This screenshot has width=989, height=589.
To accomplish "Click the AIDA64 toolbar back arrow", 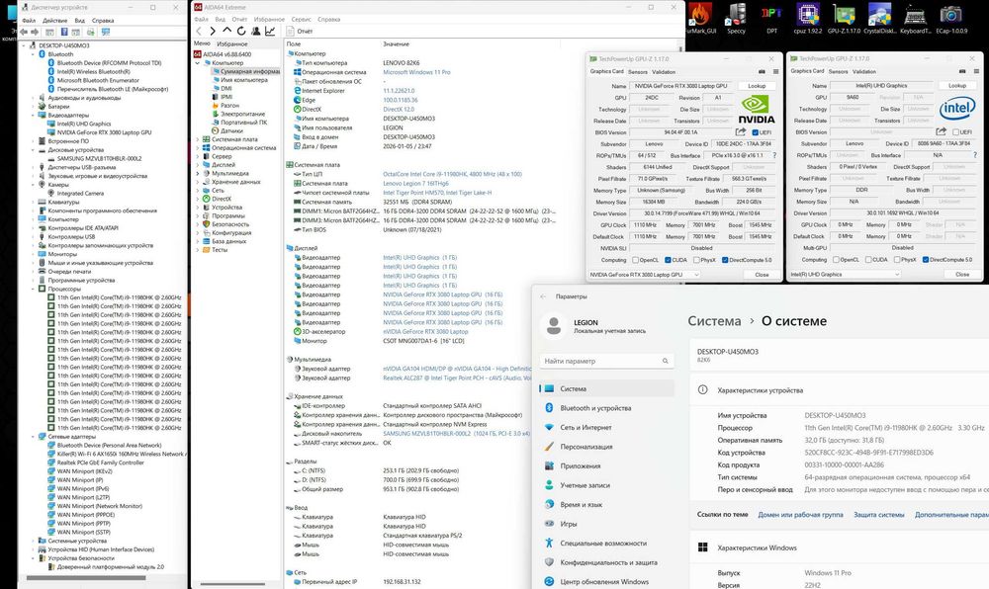I will (199, 31).
